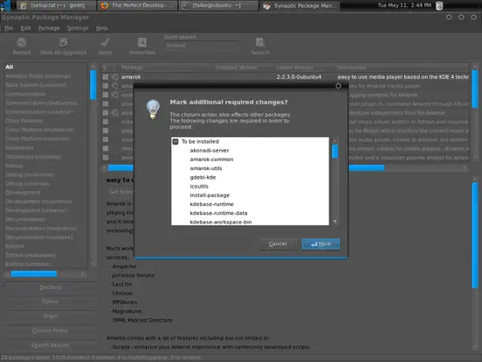Click the Quick search input field

click(202, 46)
